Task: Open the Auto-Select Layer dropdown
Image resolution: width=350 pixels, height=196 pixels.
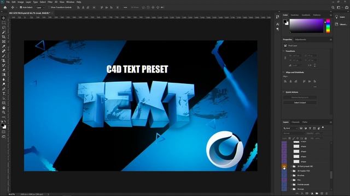Action: click(40, 7)
